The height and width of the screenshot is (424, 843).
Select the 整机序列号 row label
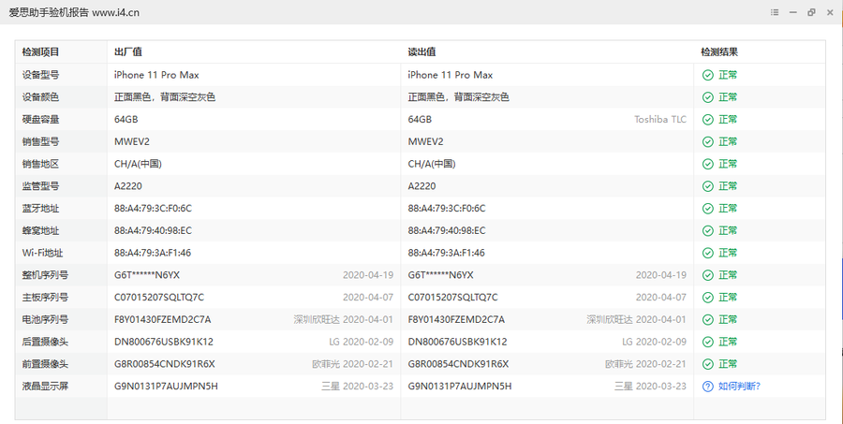45,275
